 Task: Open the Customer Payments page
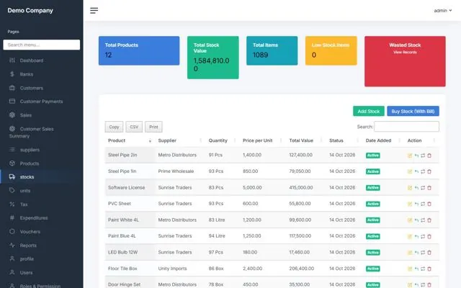[x=42, y=102]
